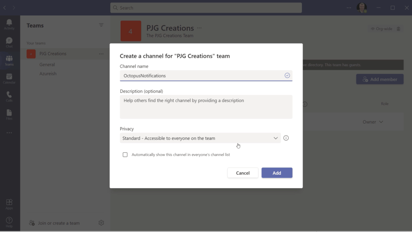Image resolution: width=412 pixels, height=232 pixels.
Task: Open manage teams gear icon
Action: 101,223
